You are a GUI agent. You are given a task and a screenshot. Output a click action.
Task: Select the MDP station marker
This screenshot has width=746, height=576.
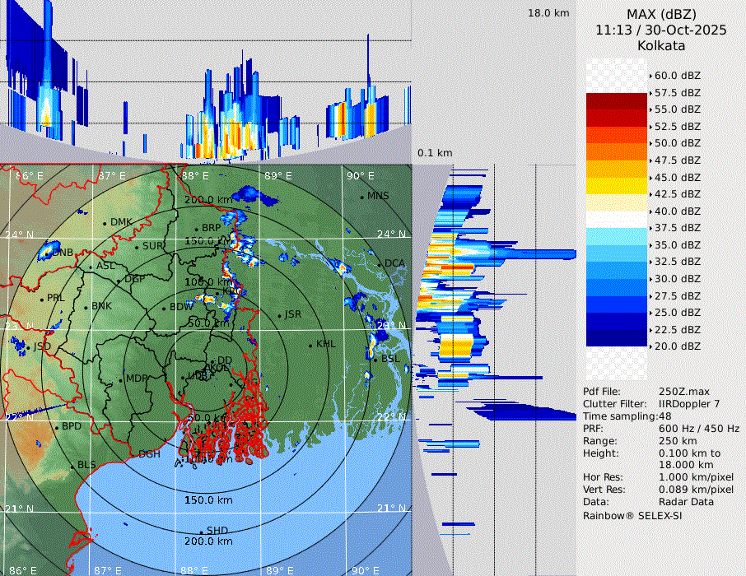(x=121, y=379)
